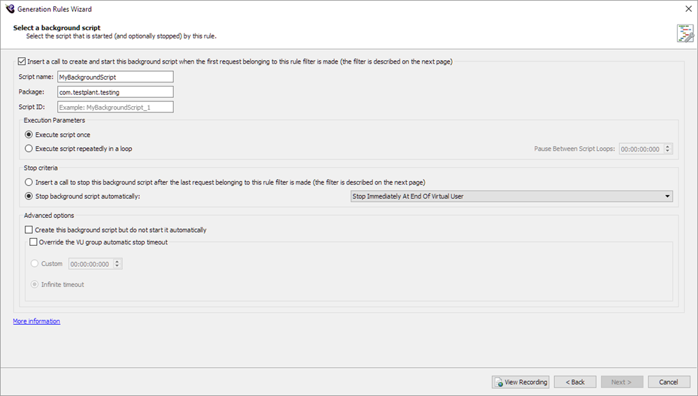
Task: Select 'Execute script once' radio option
Action: click(29, 135)
